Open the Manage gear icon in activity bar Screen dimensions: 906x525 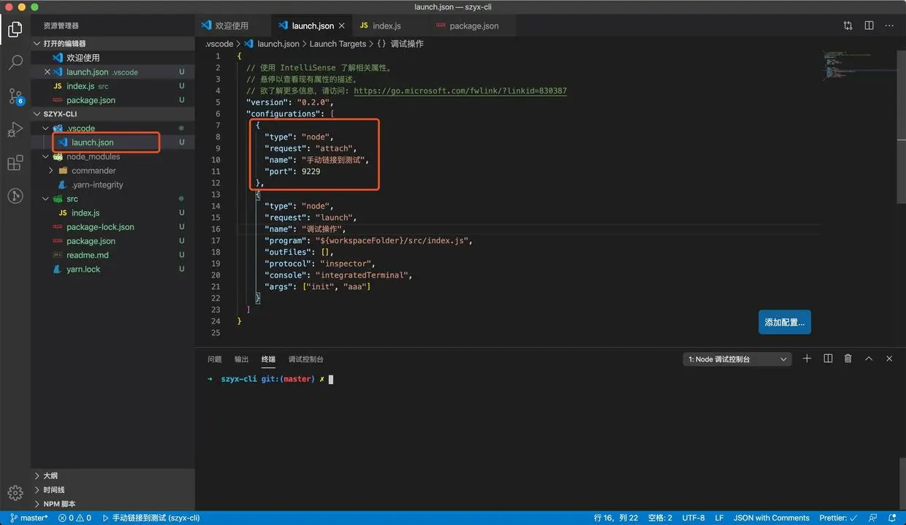coord(15,493)
